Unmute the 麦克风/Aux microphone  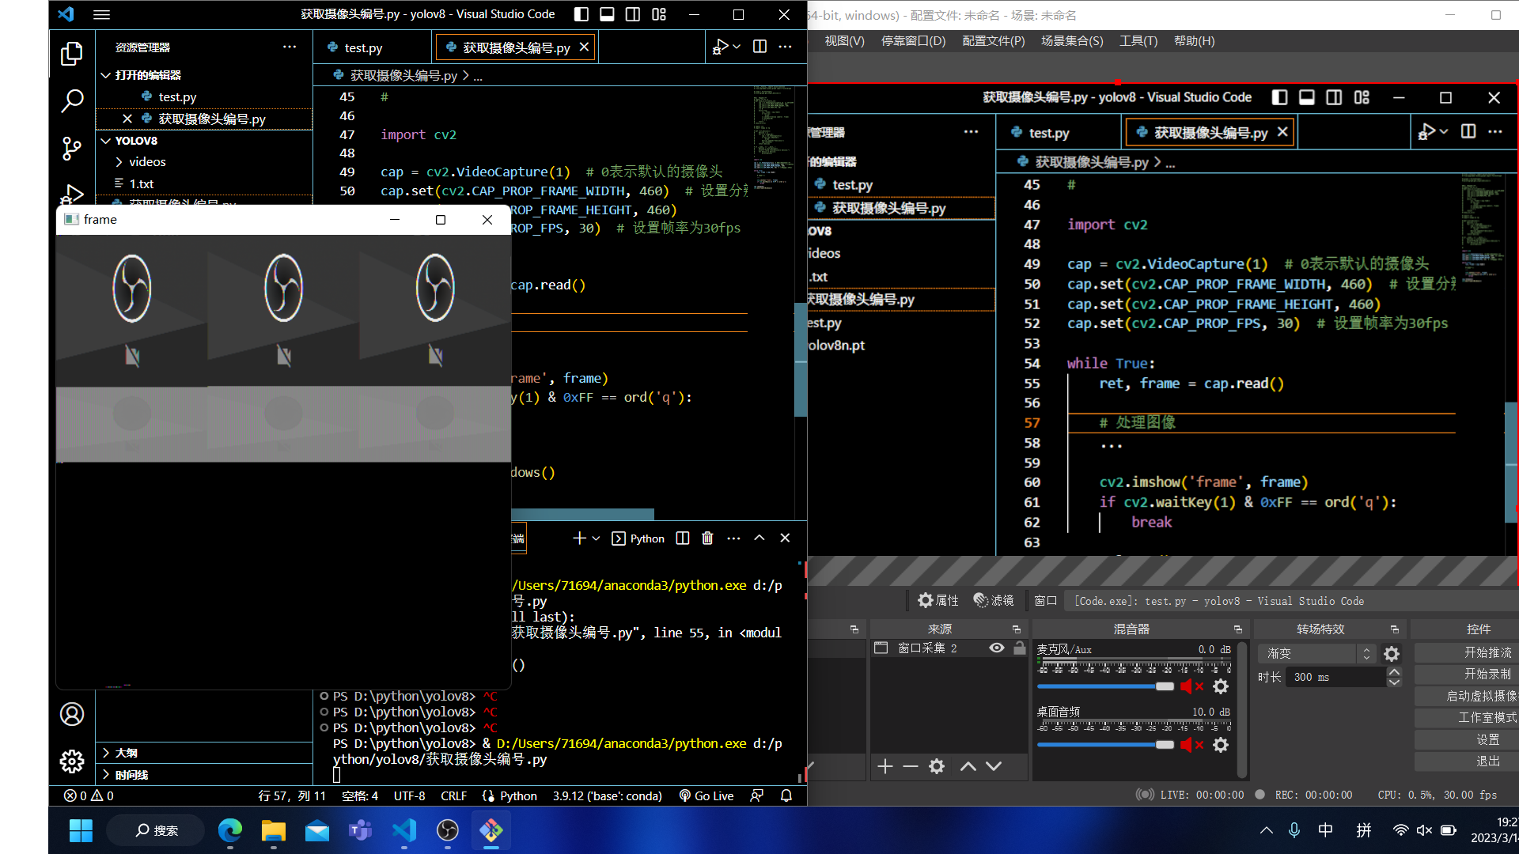click(1188, 686)
